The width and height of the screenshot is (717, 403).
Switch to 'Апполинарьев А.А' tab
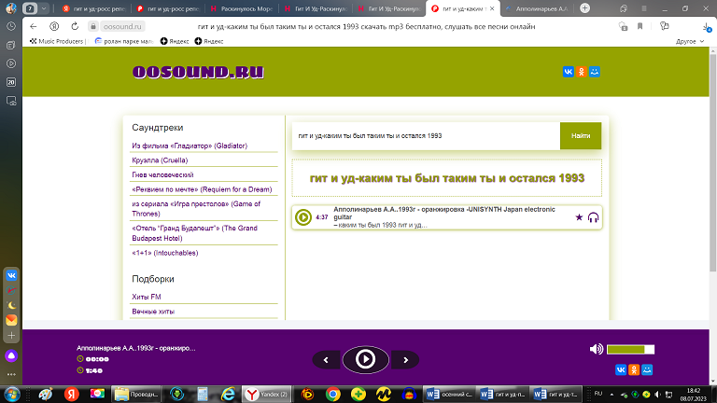click(538, 8)
